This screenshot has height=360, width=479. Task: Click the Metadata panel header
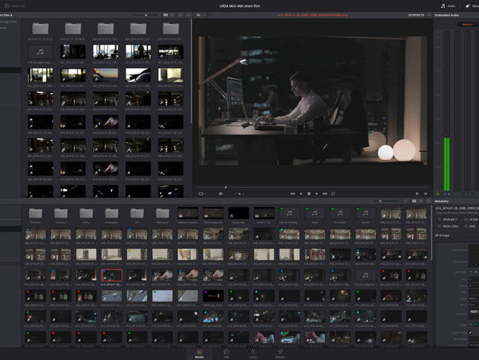[442, 202]
